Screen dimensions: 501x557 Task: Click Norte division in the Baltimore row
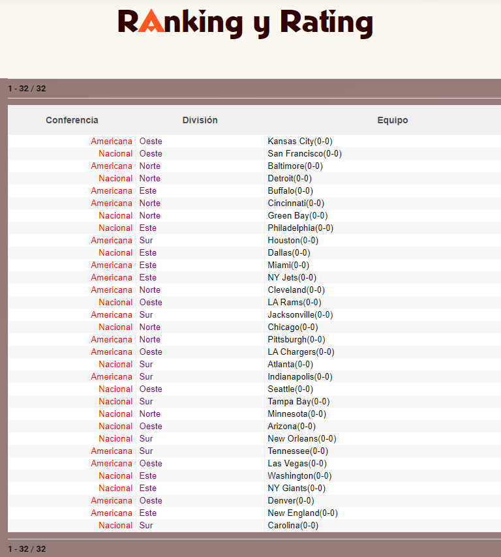click(150, 166)
